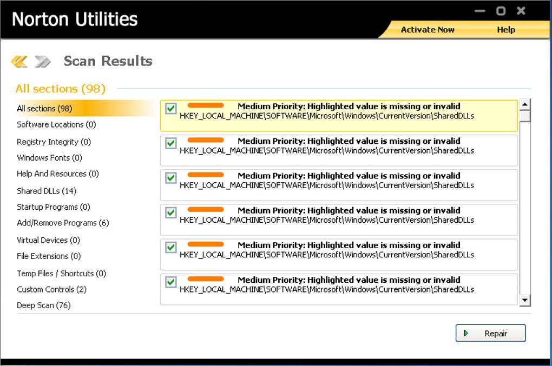Click the results scrollbar up arrow
This screenshot has width=552, height=366.
(524, 104)
